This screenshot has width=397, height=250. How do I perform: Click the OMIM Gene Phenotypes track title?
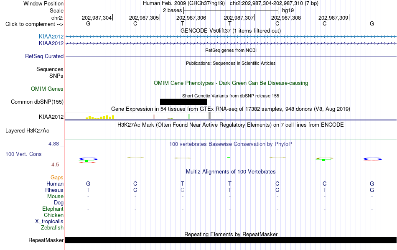click(231, 83)
